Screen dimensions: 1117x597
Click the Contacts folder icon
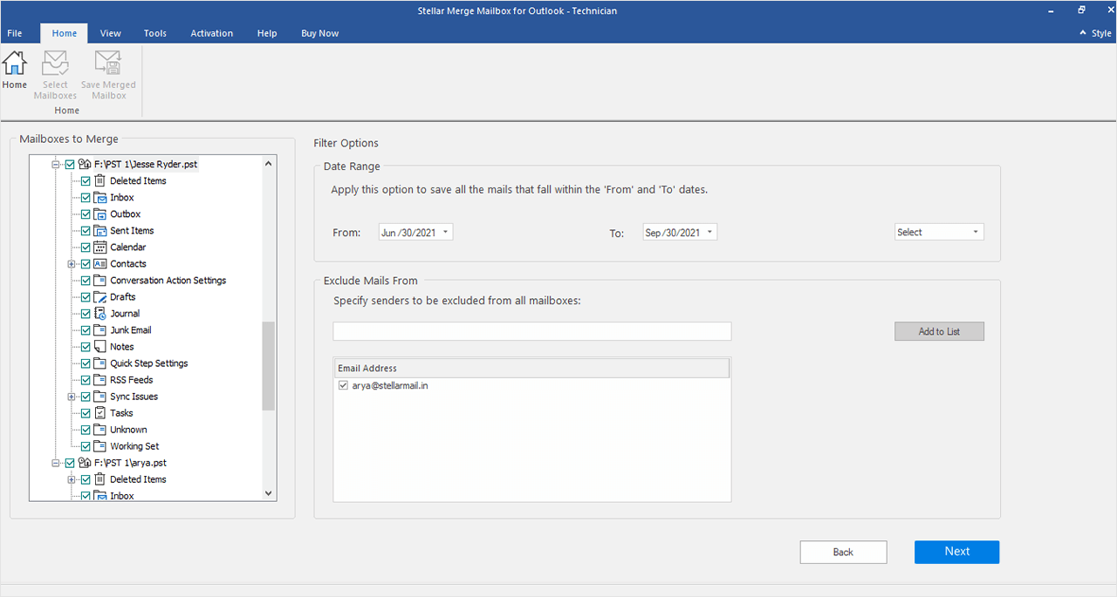click(x=100, y=263)
